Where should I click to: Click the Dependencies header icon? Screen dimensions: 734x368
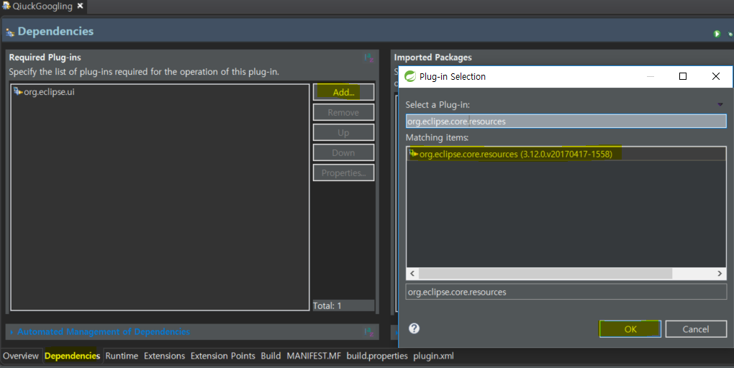click(10, 32)
